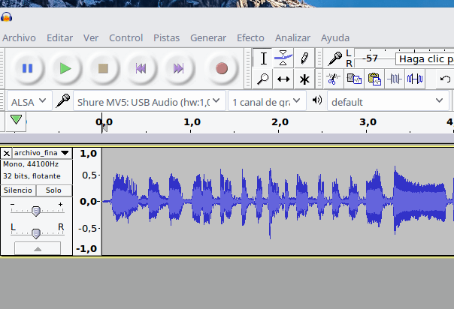Open the Efecto menu
The width and height of the screenshot is (454, 309).
click(250, 37)
